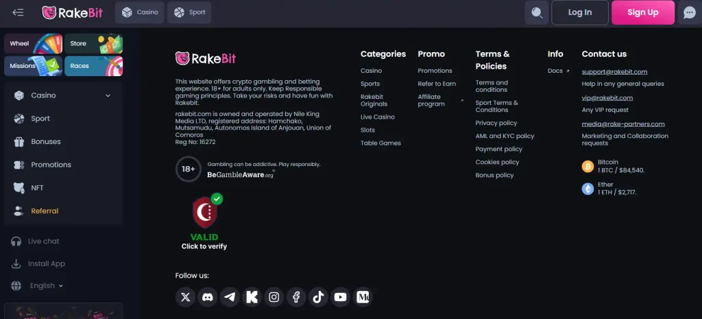Open the Kick social icon
The height and width of the screenshot is (319, 702).
point(252,297)
